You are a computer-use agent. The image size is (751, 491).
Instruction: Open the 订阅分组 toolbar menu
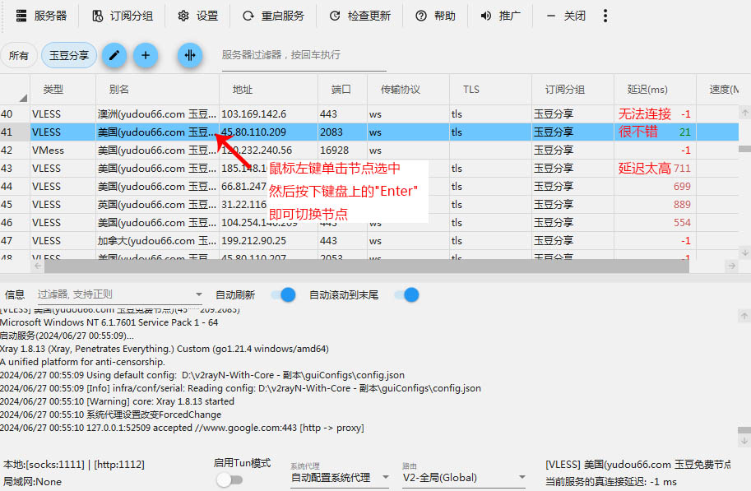[122, 16]
